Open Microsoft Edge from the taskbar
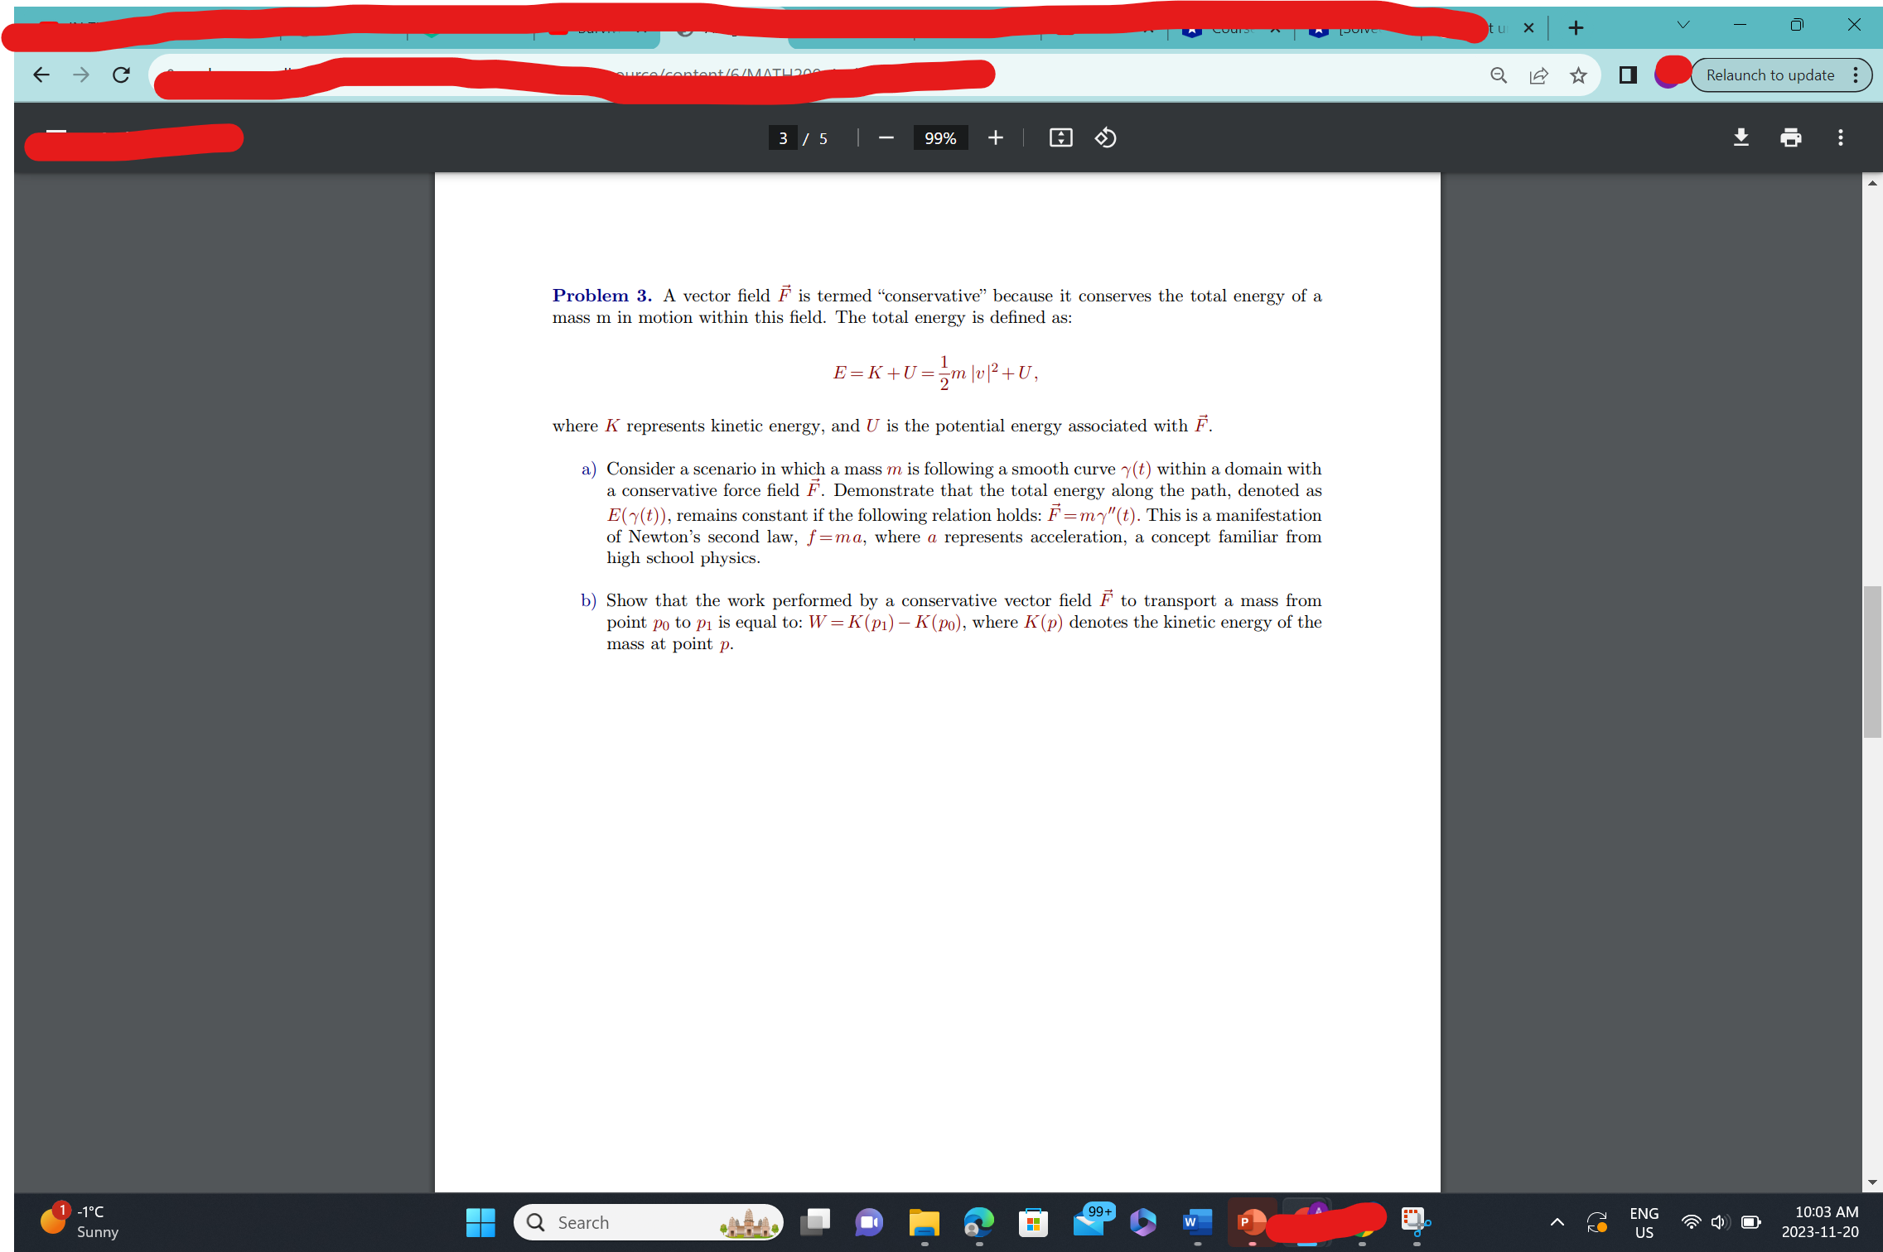This screenshot has width=1883, height=1252. [x=978, y=1222]
